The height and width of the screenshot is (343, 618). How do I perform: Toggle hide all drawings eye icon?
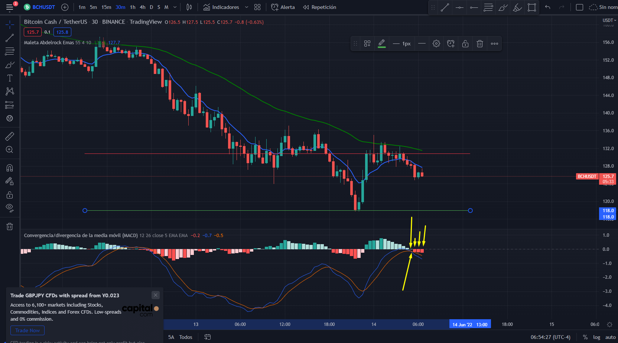pyautogui.click(x=10, y=208)
